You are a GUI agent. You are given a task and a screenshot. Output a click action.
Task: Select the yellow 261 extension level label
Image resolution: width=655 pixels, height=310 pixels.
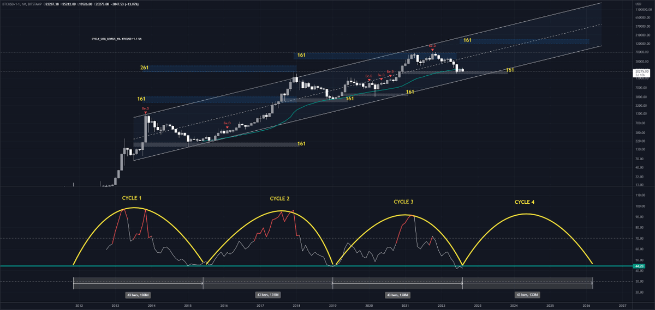tap(144, 68)
